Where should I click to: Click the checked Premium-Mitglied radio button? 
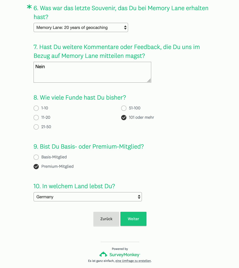pos(36,167)
